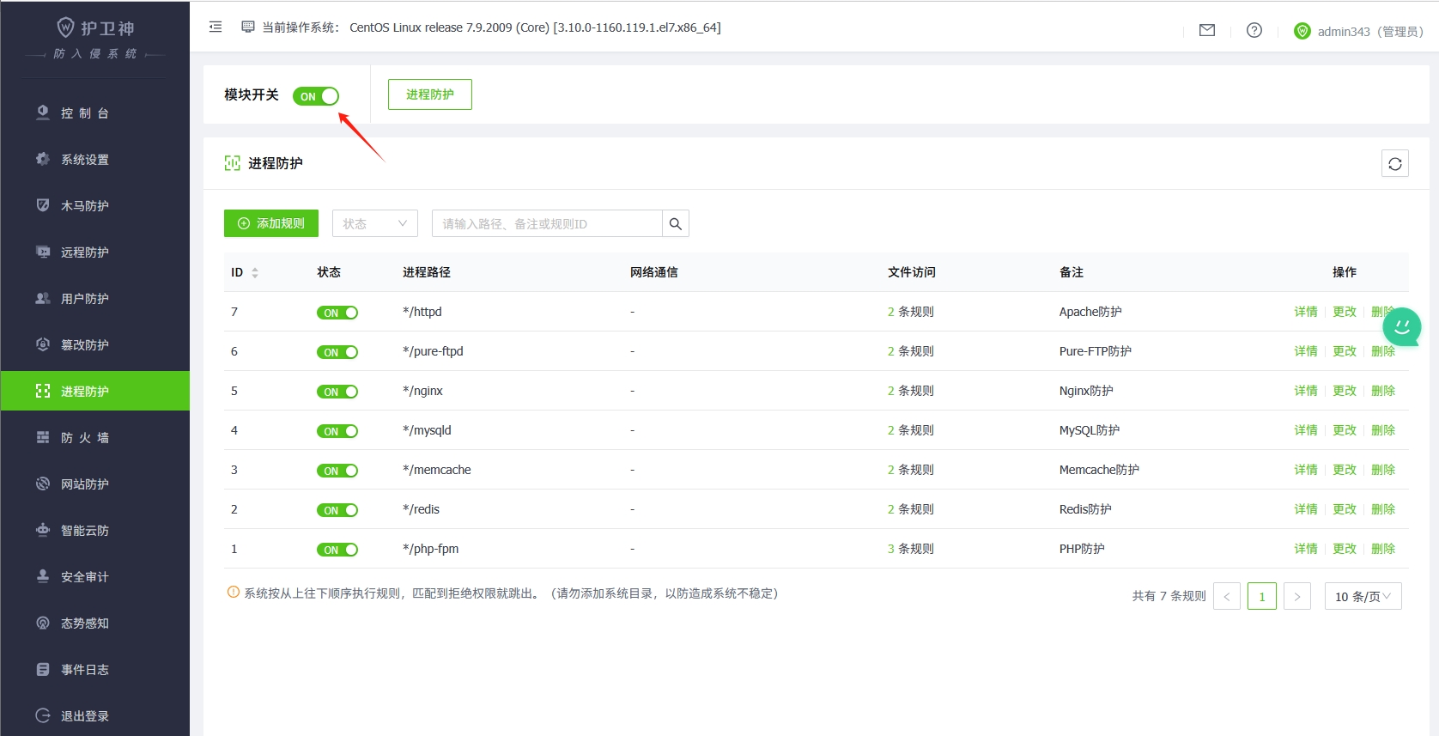Click the 安全审计 sidebar icon
The image size is (1439, 736).
click(43, 576)
